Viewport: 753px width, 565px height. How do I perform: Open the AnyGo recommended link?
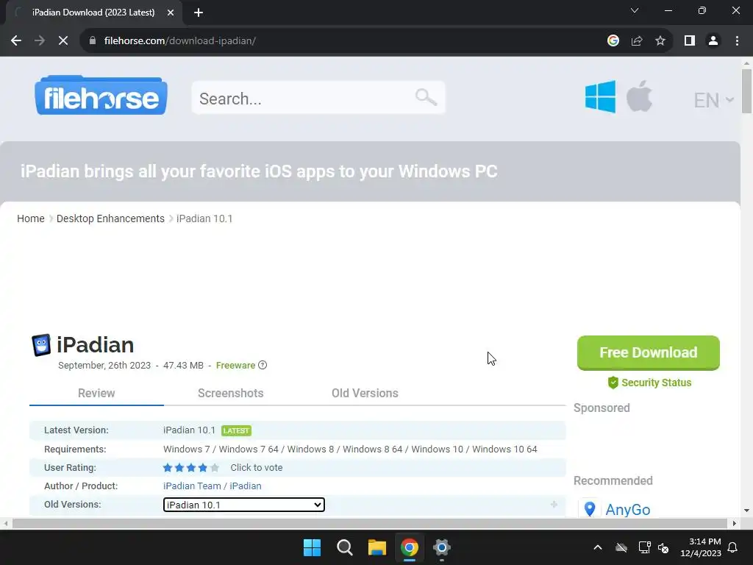[x=628, y=509]
